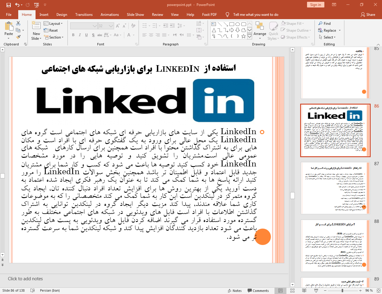Zoom out with minus button
This screenshot has height=294, width=382.
(325, 290)
